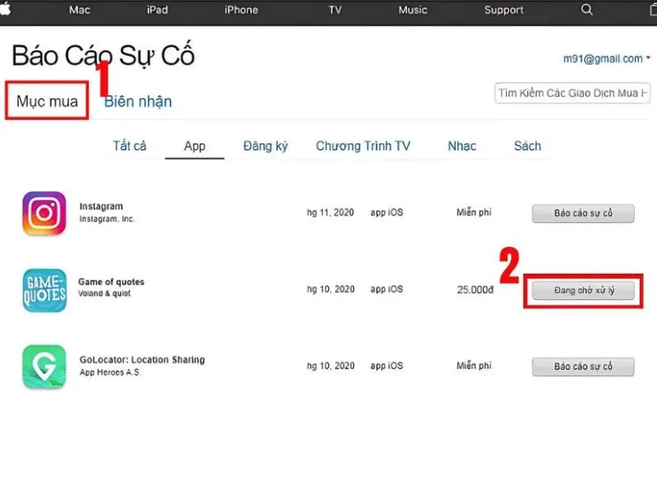This screenshot has height=492, width=657.
Task: Click the Báo Cáo Sự Cố page heading
Action: (x=103, y=55)
